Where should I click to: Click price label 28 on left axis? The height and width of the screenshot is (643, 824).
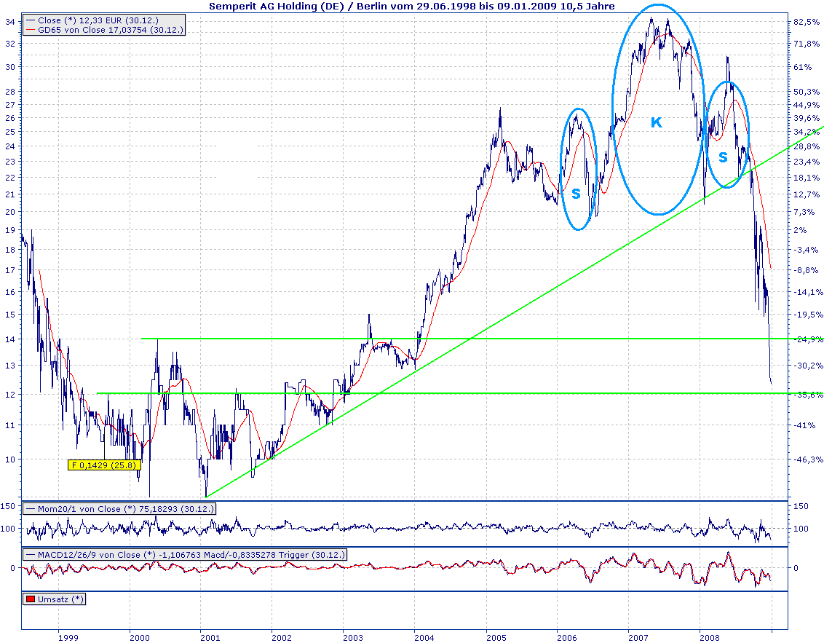(10, 92)
